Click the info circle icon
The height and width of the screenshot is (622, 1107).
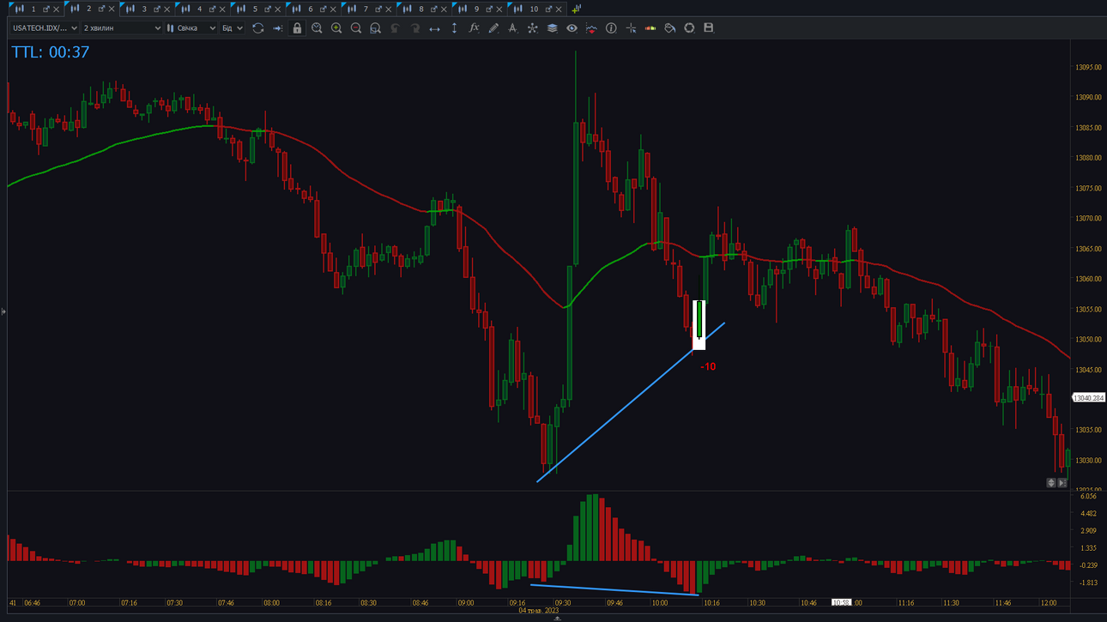[611, 28]
